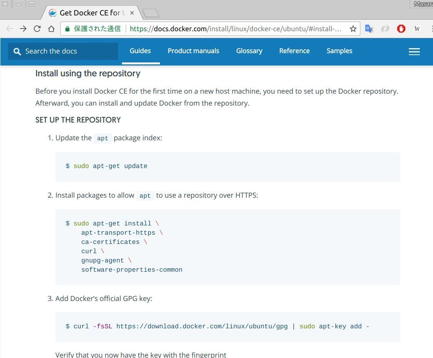Click the browser forward arrow
Screen dimensions: 433x358
tap(23, 29)
